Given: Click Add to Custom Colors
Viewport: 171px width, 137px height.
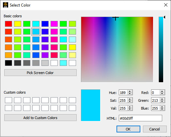Looking at the screenshot, I should click(x=40, y=118).
